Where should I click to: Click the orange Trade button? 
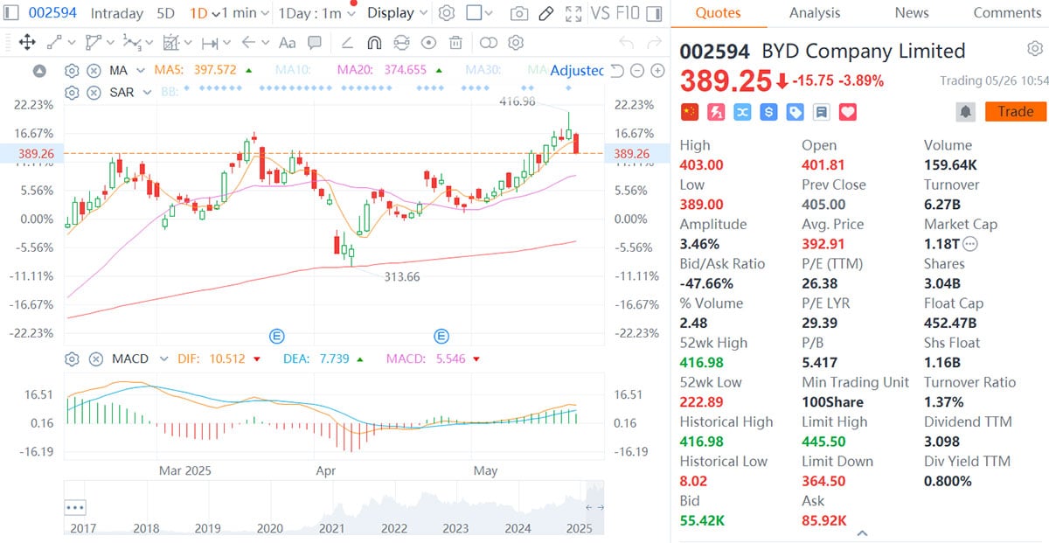coord(1015,111)
